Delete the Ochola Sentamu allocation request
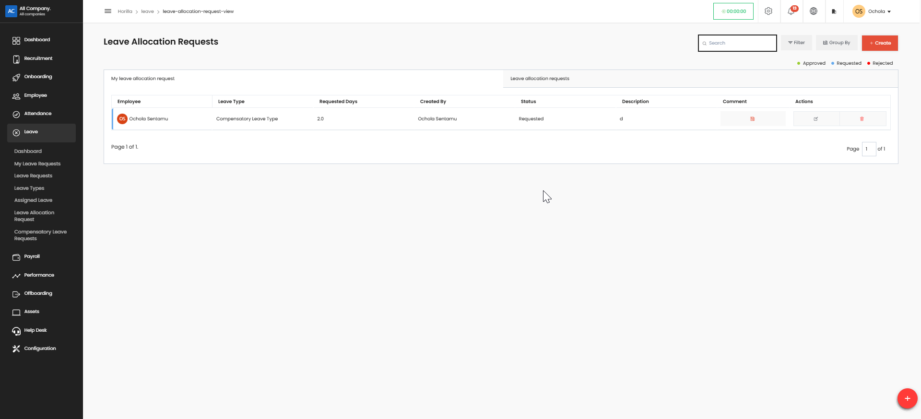The width and height of the screenshot is (921, 419). [x=862, y=119]
